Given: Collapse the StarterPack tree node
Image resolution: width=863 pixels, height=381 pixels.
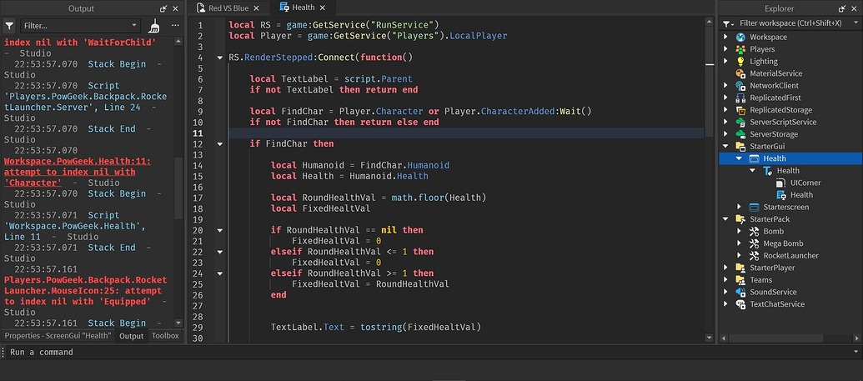Looking at the screenshot, I should pyautogui.click(x=725, y=219).
